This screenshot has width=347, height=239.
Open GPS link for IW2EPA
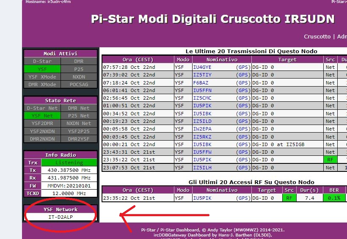243,129
